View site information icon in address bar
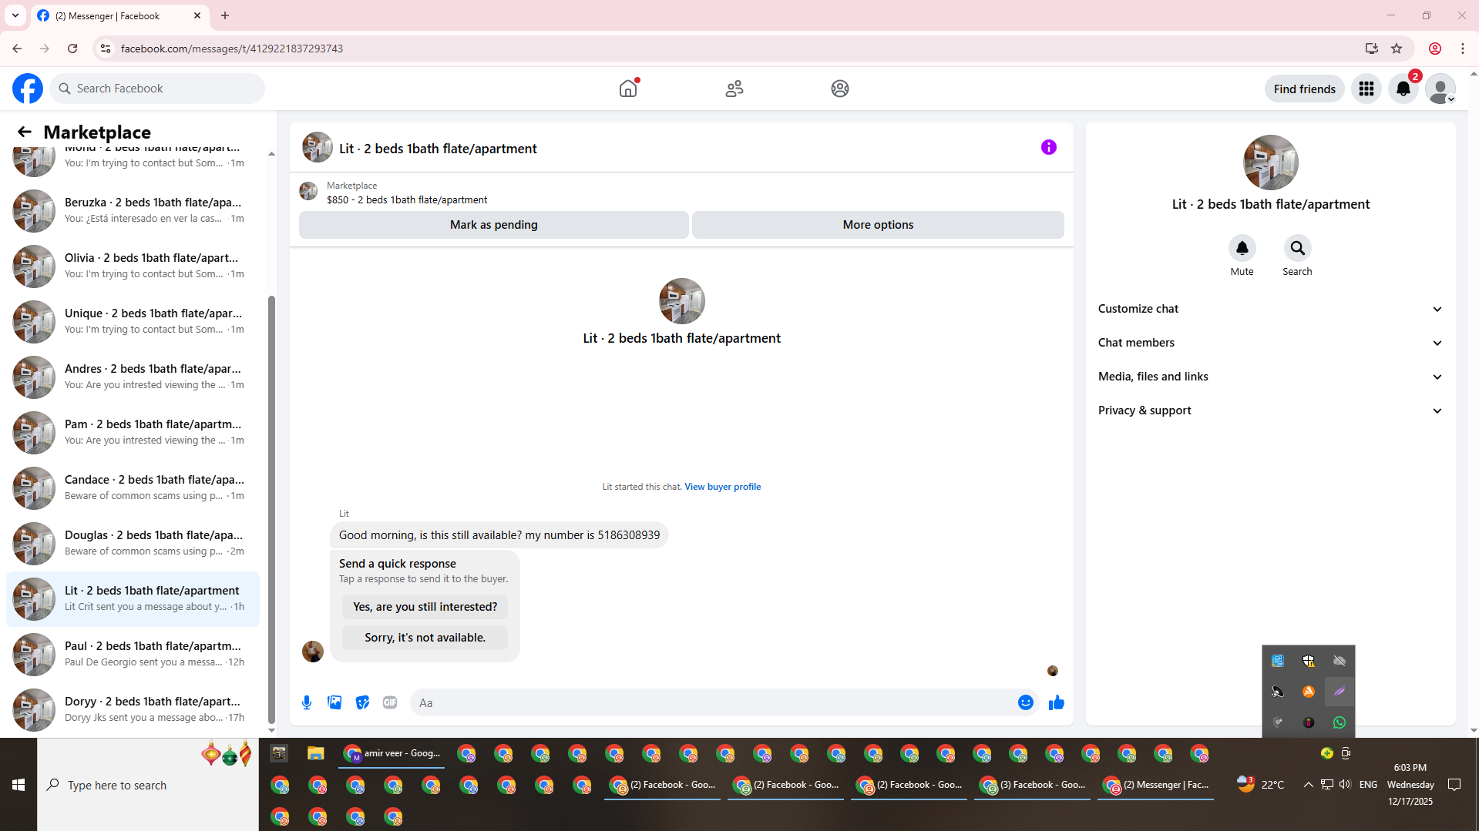1479x831 pixels. pos(106,49)
